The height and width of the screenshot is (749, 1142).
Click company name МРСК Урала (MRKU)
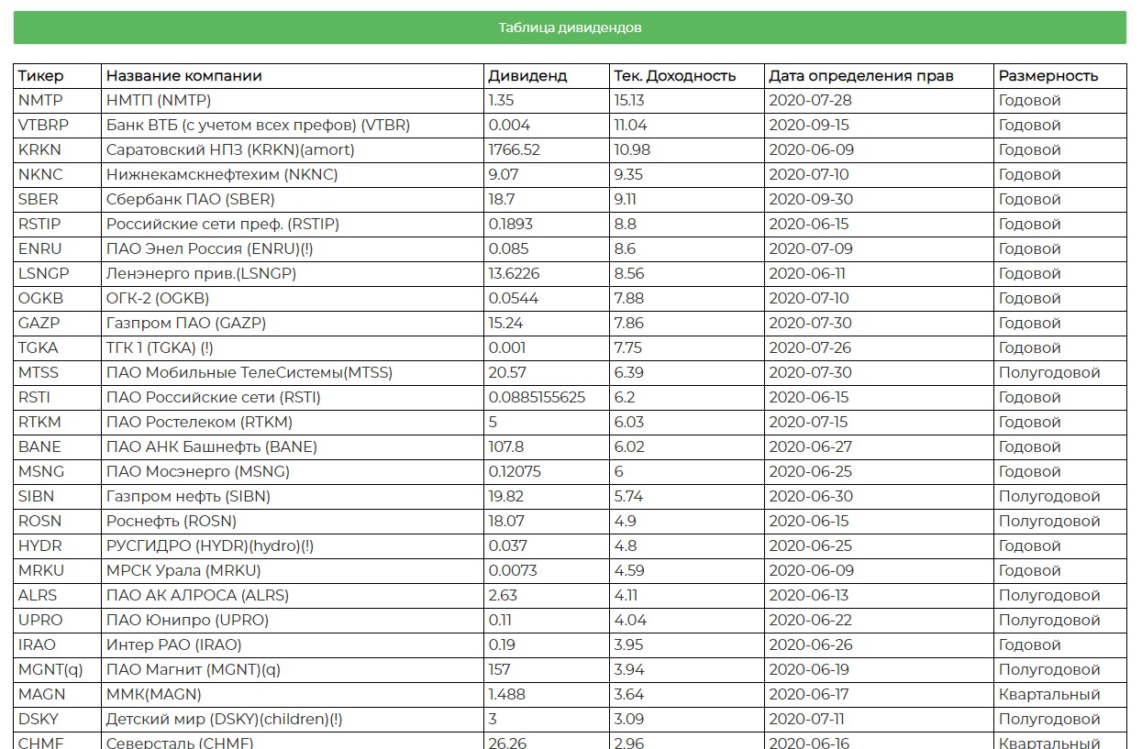pyautogui.click(x=183, y=571)
